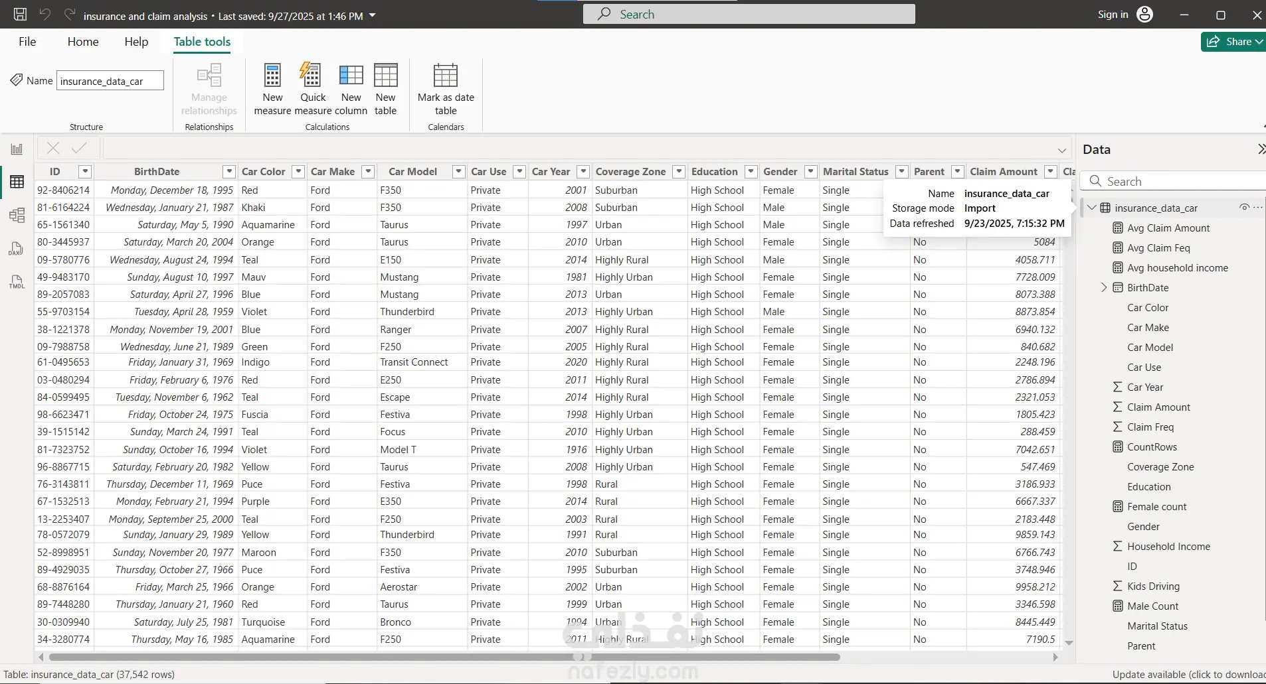Switch to Report view in left sidebar
1266x684 pixels.
pyautogui.click(x=17, y=149)
